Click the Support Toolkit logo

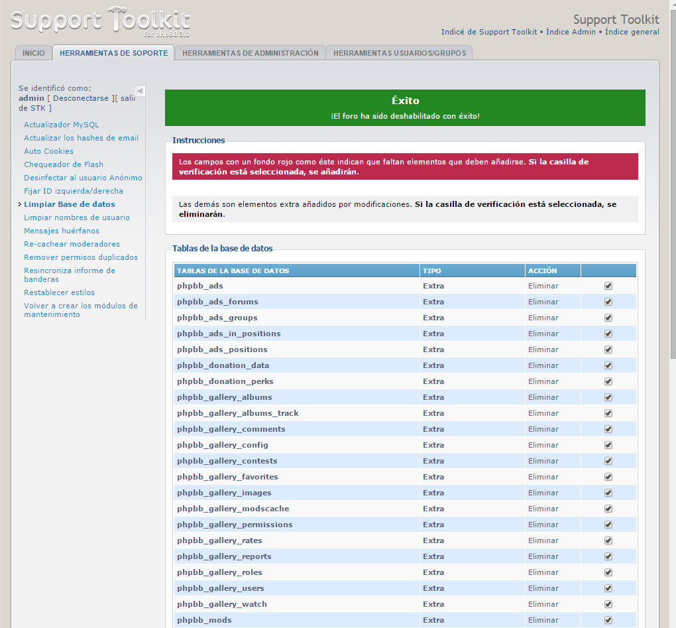(101, 21)
